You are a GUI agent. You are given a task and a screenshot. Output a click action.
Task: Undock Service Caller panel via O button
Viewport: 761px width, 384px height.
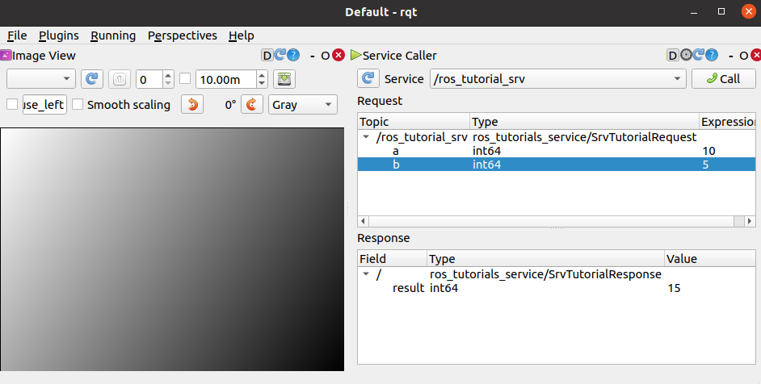tap(743, 56)
